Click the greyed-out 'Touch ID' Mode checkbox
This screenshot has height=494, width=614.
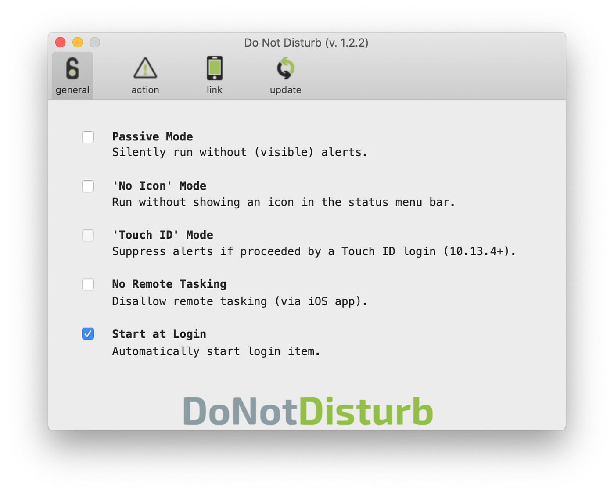pos(88,235)
